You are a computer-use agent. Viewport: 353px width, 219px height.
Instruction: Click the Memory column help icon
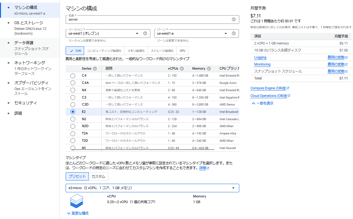point(209,69)
